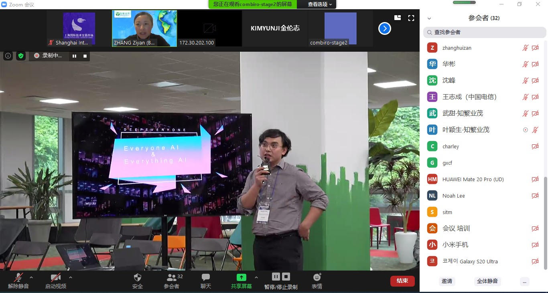Open the 查看选项 view options dropdown
Image resolution: width=548 pixels, height=293 pixels.
[x=320, y=4]
